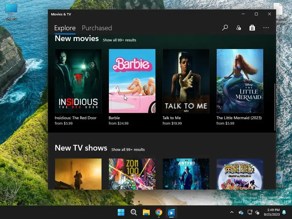Minimize the Movies & TV window

(x=243, y=14)
